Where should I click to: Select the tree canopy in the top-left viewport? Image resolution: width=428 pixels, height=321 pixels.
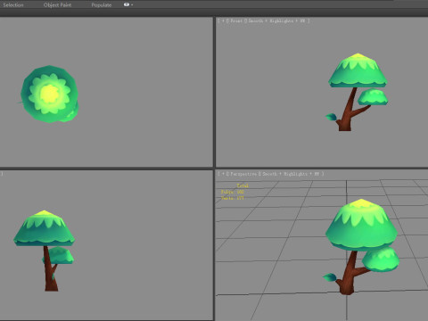[49, 94]
